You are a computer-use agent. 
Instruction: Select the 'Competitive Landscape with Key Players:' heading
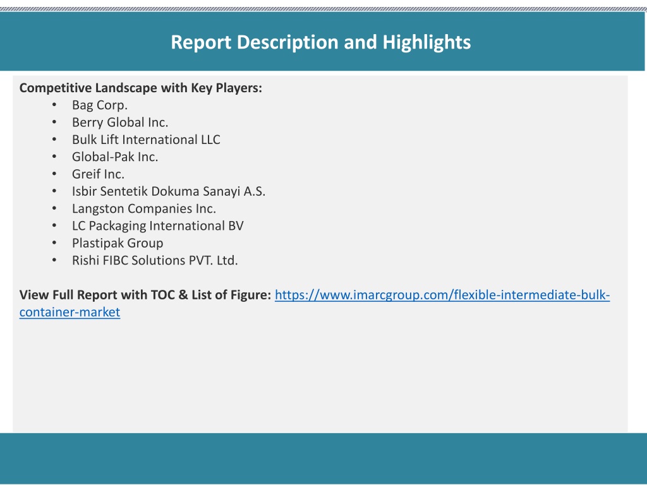(141, 88)
